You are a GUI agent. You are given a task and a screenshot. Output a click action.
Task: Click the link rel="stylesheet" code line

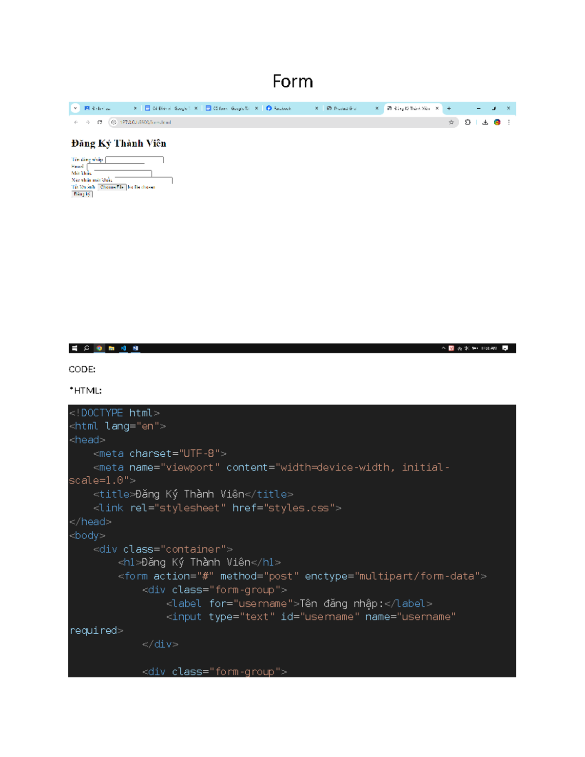pos(217,508)
